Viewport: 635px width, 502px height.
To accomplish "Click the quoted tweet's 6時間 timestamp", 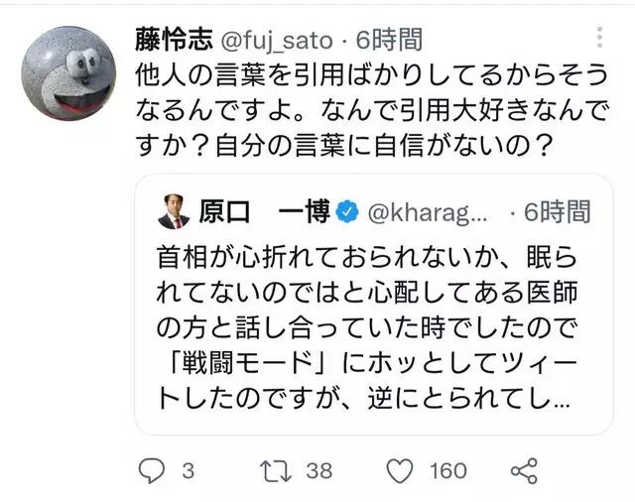I will tap(557, 211).
